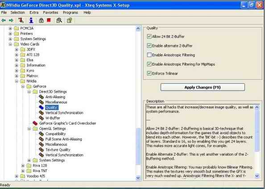Click the green forward arrow toolbar icon
Viewport: 265px width, 189px height.
point(11,21)
